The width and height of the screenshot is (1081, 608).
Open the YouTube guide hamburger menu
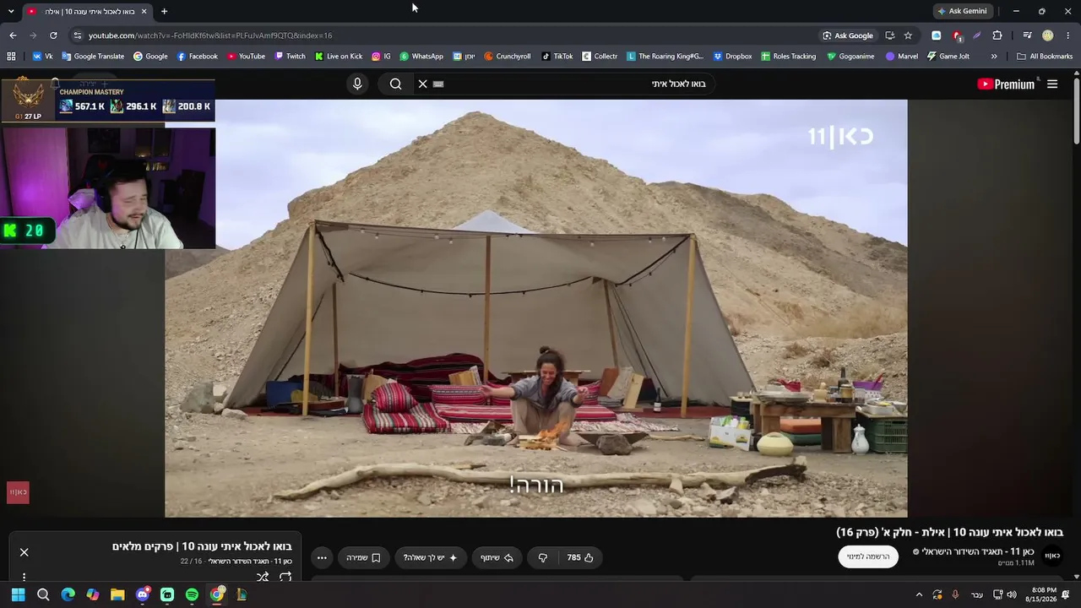[x=1052, y=84]
